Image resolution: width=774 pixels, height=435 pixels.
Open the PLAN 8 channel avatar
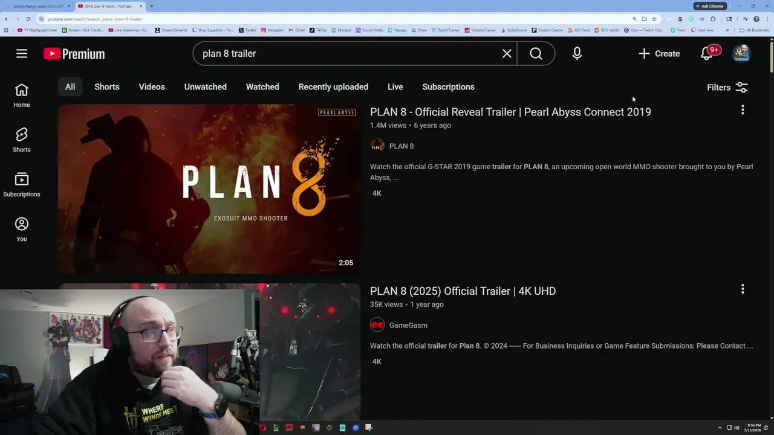coord(377,146)
